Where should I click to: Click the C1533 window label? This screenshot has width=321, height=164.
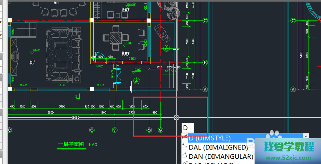132,59
